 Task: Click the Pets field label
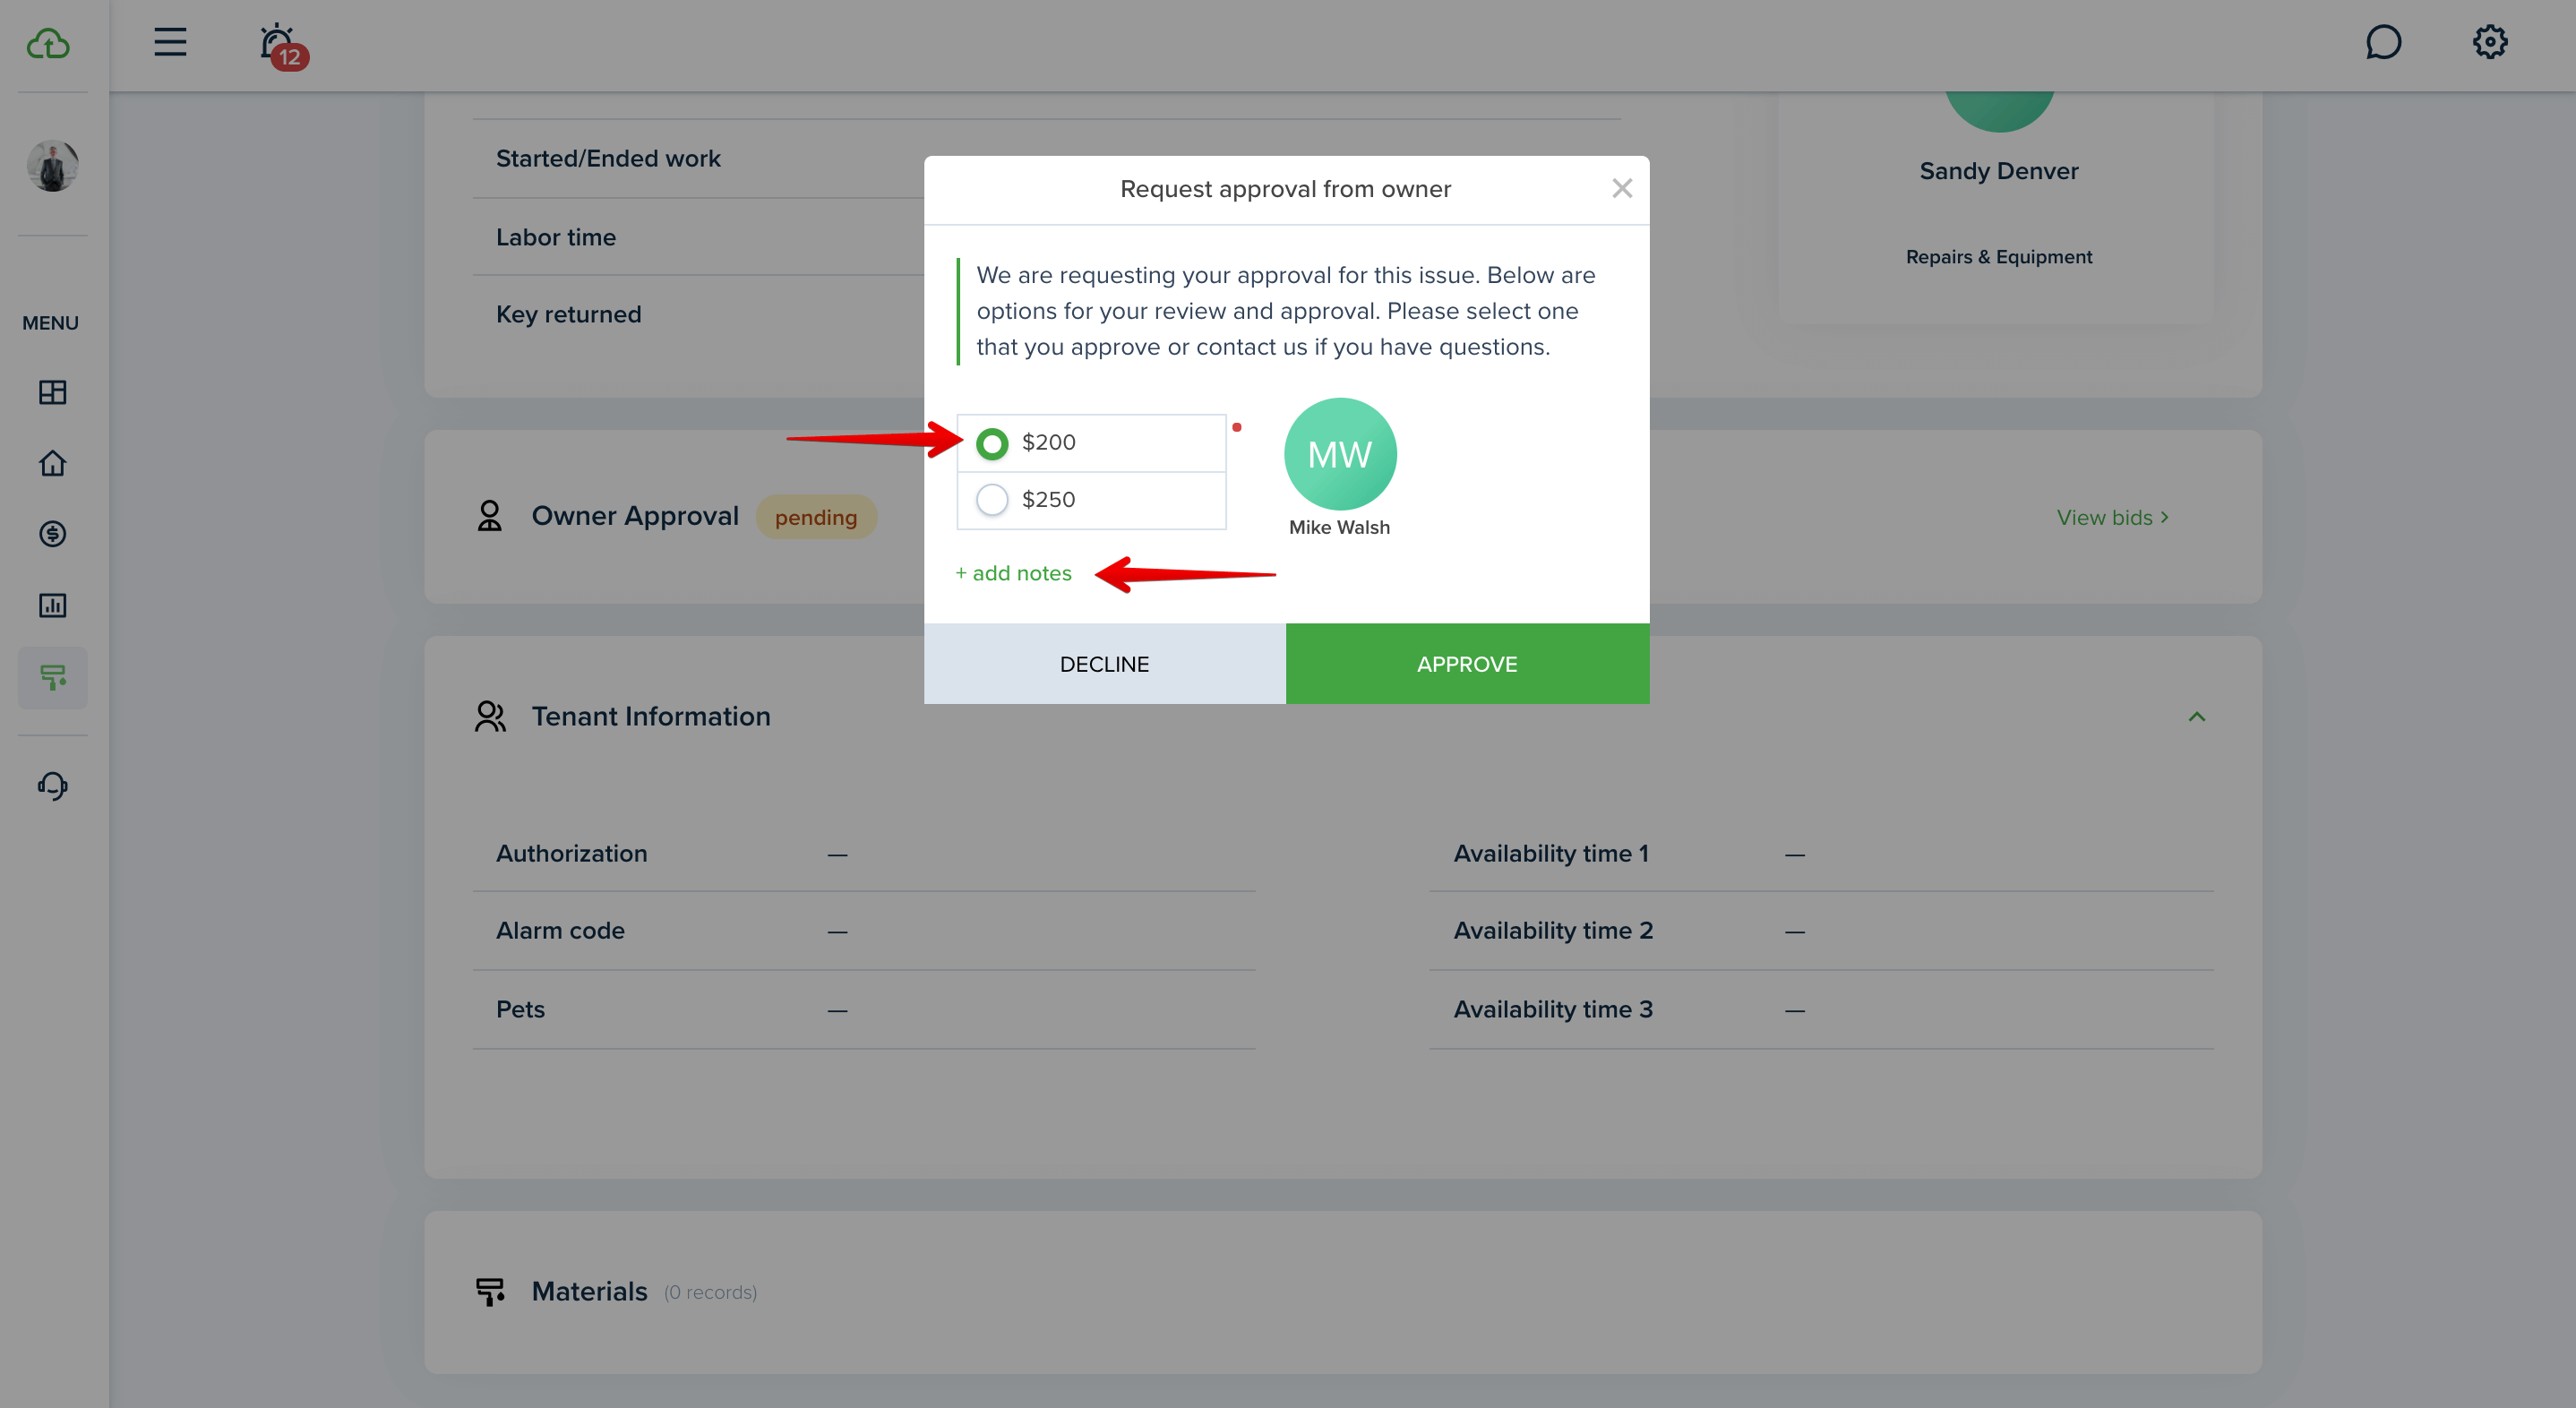click(x=520, y=1009)
